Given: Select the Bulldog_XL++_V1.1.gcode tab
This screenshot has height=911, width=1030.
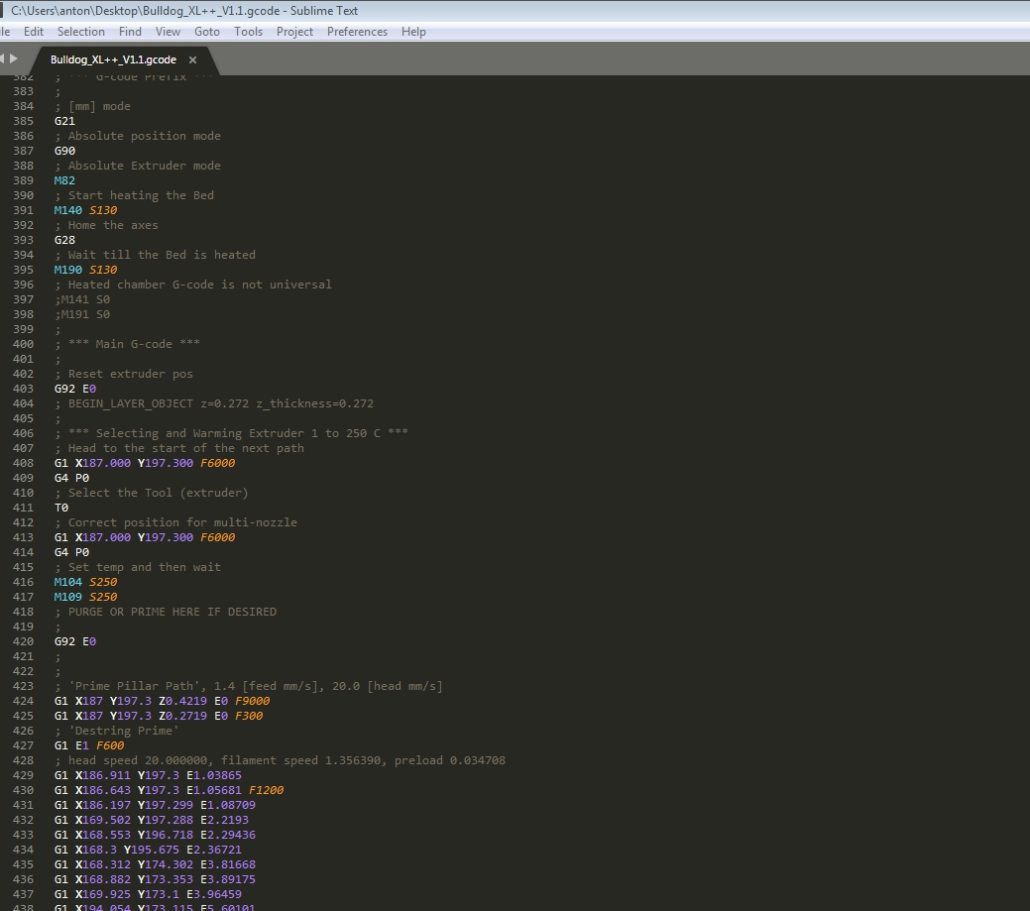Looking at the screenshot, I should click(x=113, y=60).
